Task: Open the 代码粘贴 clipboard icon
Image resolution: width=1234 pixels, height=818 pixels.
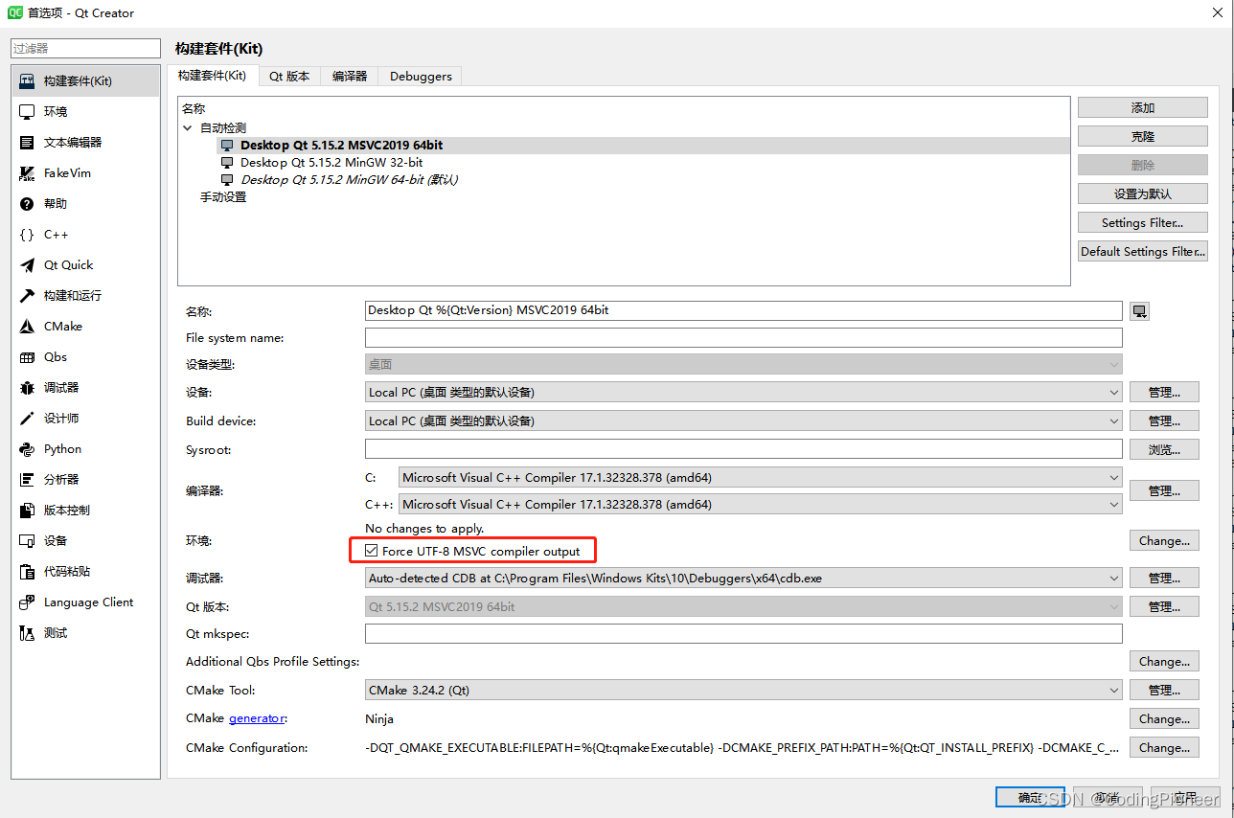Action: coord(27,572)
